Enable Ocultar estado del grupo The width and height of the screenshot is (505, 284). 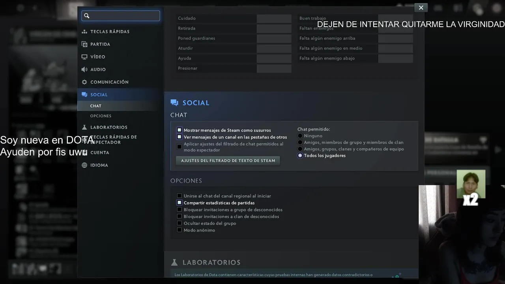(180, 223)
